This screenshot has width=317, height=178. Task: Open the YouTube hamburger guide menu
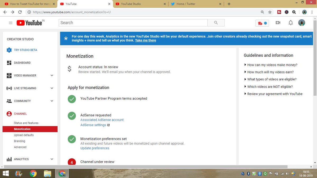click(x=11, y=23)
